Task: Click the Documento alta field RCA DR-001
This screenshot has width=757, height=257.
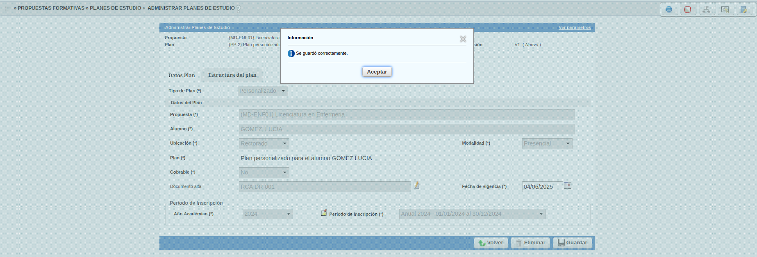Action: (x=325, y=187)
